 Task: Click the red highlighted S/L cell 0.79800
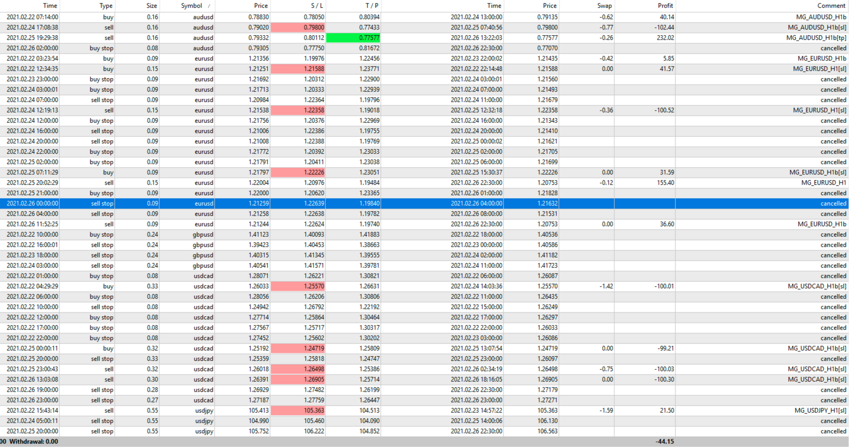coord(298,27)
